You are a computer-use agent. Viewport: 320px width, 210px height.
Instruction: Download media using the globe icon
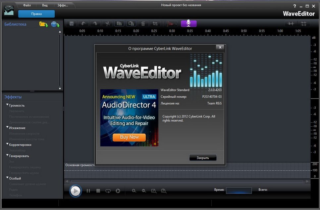[55, 24]
